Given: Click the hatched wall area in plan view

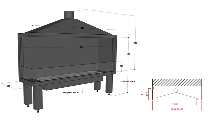Looking at the screenshot, I should tap(177, 82).
